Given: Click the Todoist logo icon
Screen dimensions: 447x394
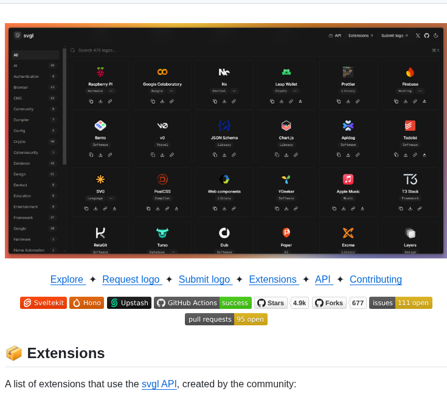Looking at the screenshot, I should point(410,125).
